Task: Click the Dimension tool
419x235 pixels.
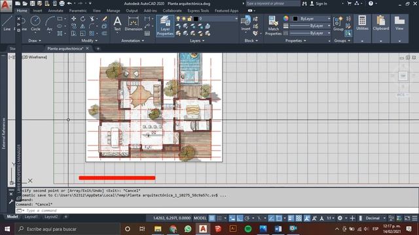Action: tap(134, 23)
